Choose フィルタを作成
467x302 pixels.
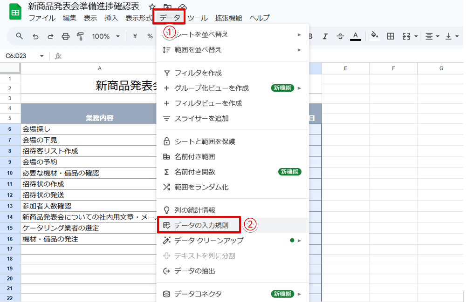click(233, 73)
